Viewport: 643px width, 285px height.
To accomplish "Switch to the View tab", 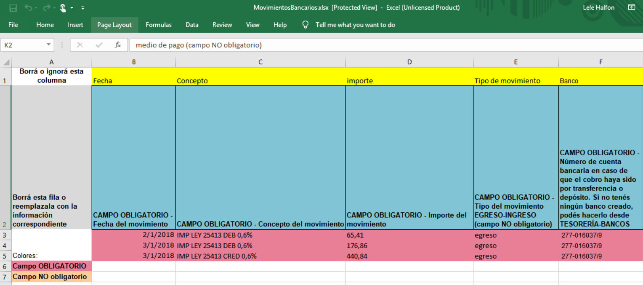I will pos(252,25).
